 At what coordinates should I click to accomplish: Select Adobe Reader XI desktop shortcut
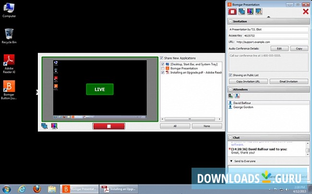(x=9, y=64)
